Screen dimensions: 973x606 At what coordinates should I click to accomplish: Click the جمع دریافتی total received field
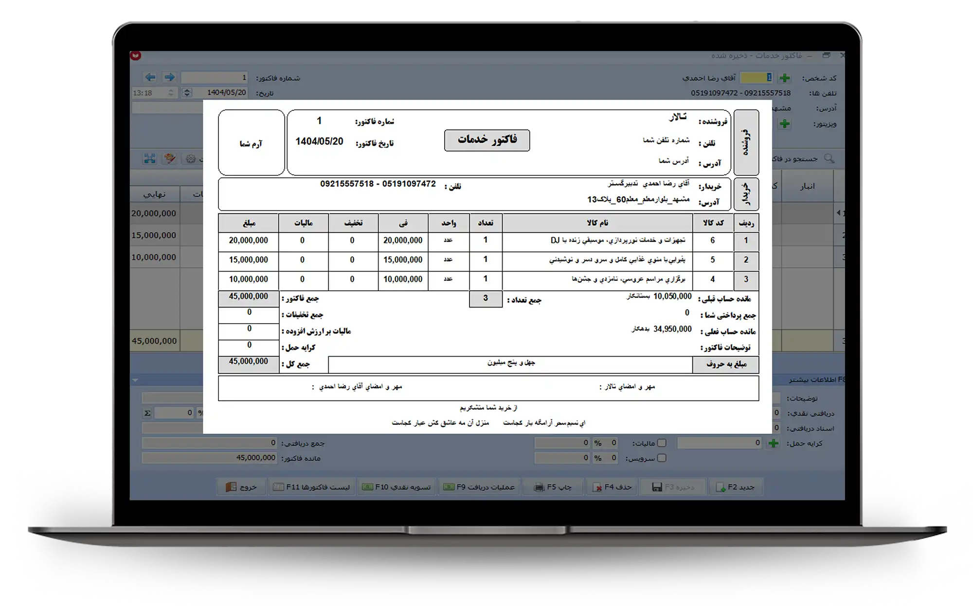(209, 443)
